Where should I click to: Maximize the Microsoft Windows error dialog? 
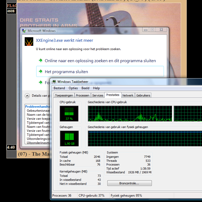[152, 30]
